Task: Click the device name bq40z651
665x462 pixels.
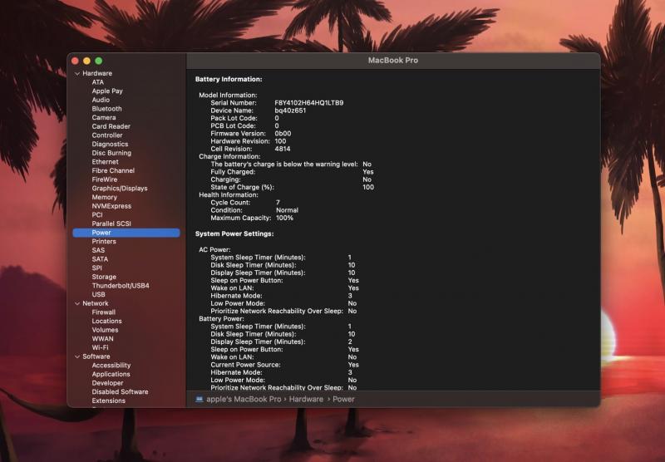Action: coord(290,111)
